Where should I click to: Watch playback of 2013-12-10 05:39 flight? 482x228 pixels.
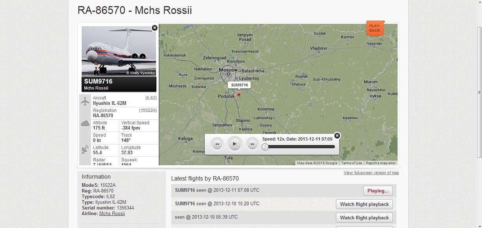tap(364, 217)
